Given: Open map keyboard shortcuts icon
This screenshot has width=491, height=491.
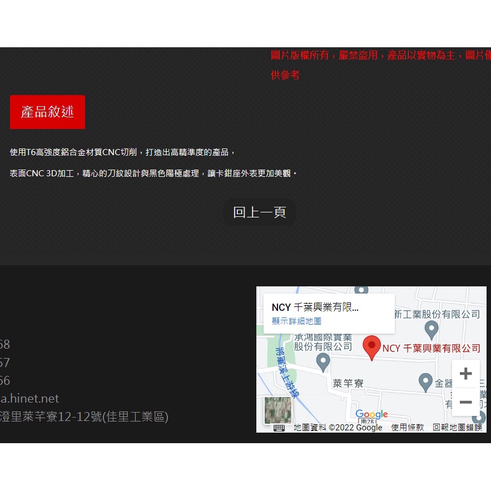Looking at the screenshot, I should point(279,428).
